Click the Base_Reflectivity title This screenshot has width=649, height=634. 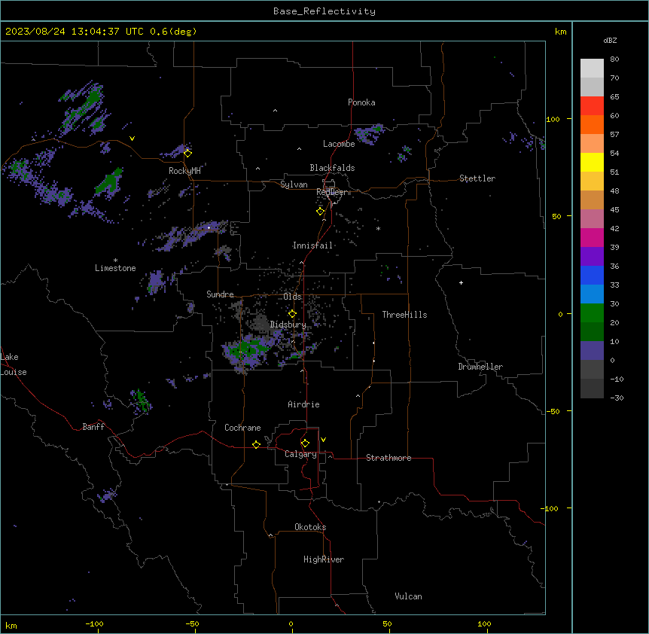324,11
